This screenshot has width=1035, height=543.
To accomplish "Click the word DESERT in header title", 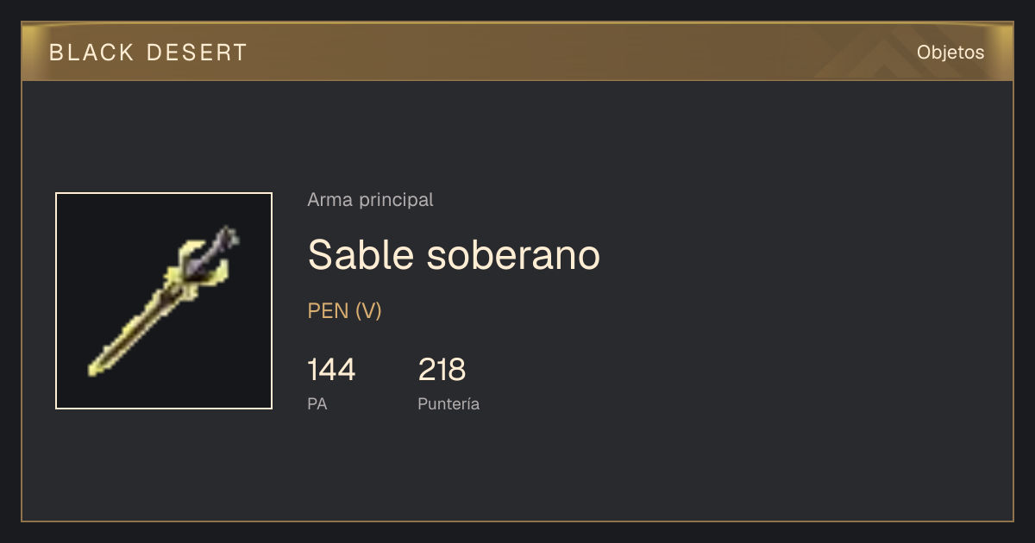I will (198, 53).
